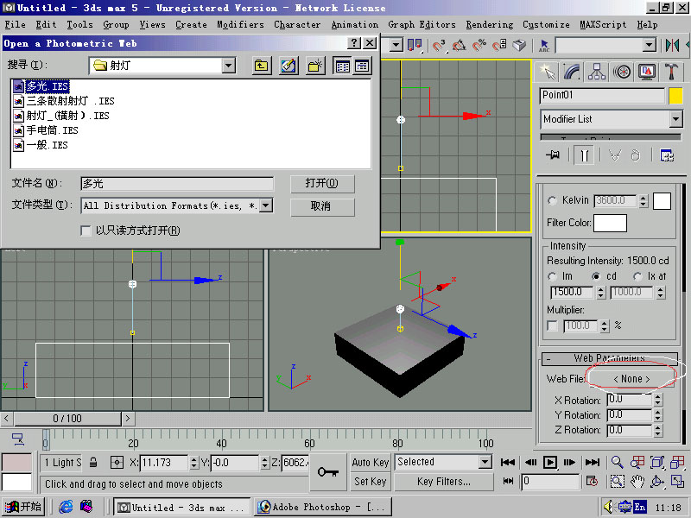Open the file type dropdown
691x518 pixels.
pyautogui.click(x=266, y=205)
